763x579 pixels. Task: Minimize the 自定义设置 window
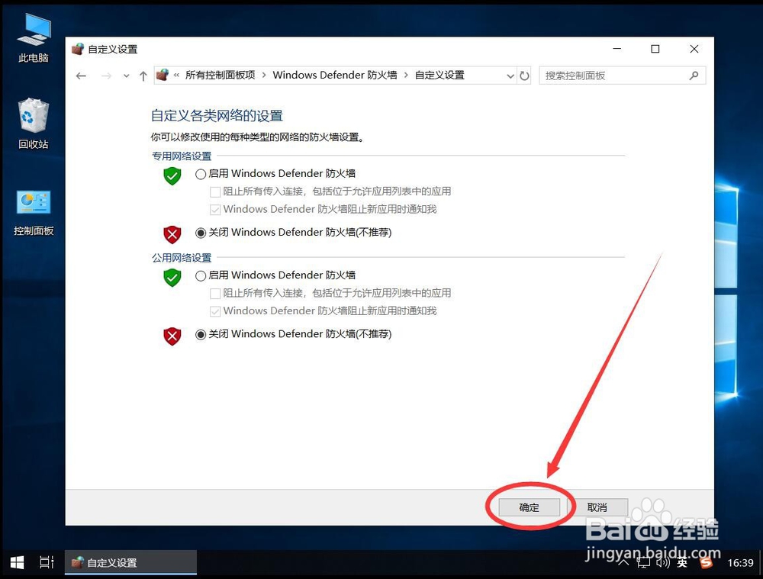pos(617,49)
